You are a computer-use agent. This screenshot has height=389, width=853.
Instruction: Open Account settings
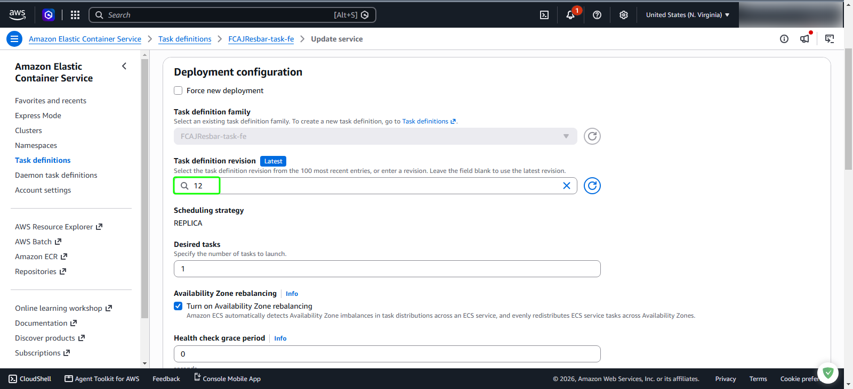coord(43,190)
